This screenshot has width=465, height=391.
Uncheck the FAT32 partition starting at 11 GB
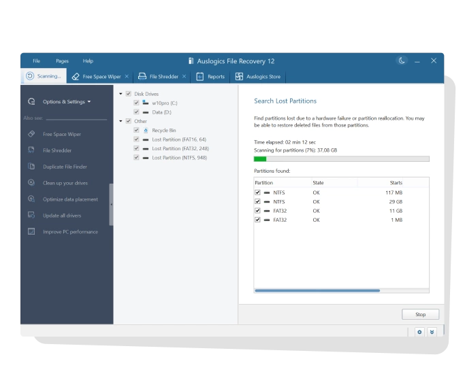pyautogui.click(x=257, y=211)
